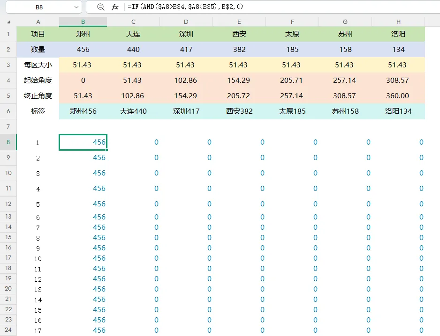Click the select-all corner triangle
Screen dimensions: 440x336
point(9,22)
